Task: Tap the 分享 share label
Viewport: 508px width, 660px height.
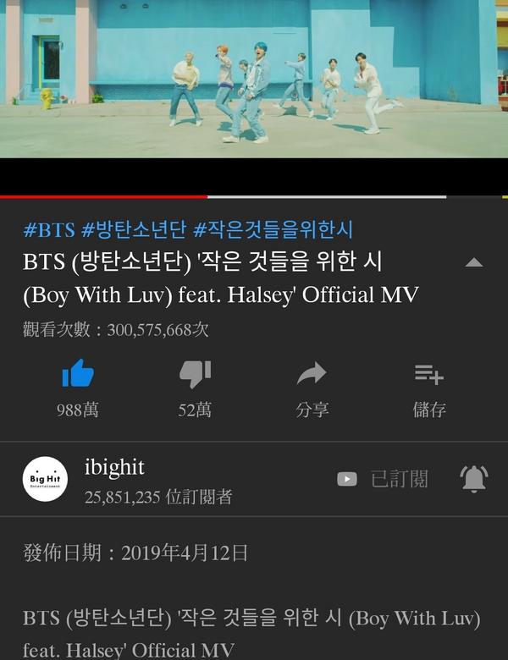Action: pyautogui.click(x=312, y=410)
